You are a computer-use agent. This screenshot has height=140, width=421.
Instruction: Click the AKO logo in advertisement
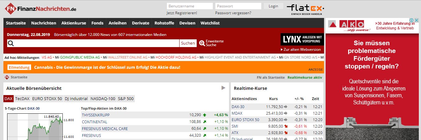point(349,26)
